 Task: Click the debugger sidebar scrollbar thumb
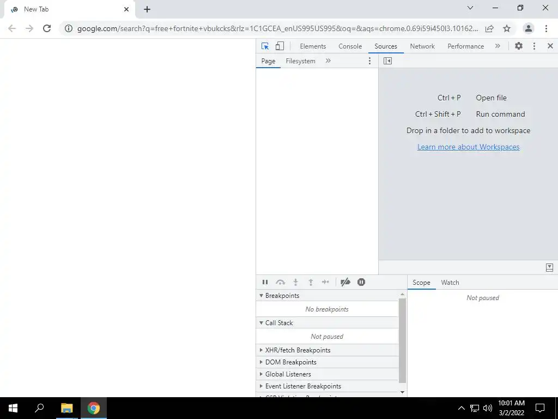pos(403,340)
